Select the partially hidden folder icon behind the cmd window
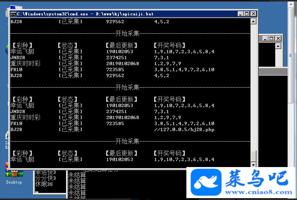 [15, 8]
